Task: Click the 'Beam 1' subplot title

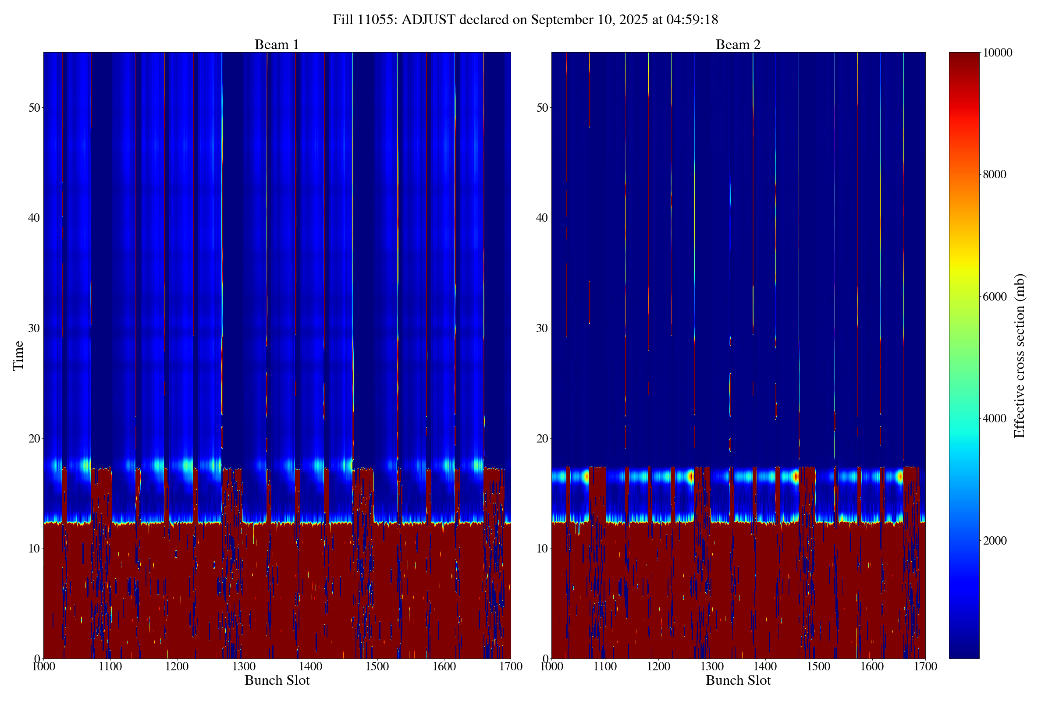Action: pos(277,45)
